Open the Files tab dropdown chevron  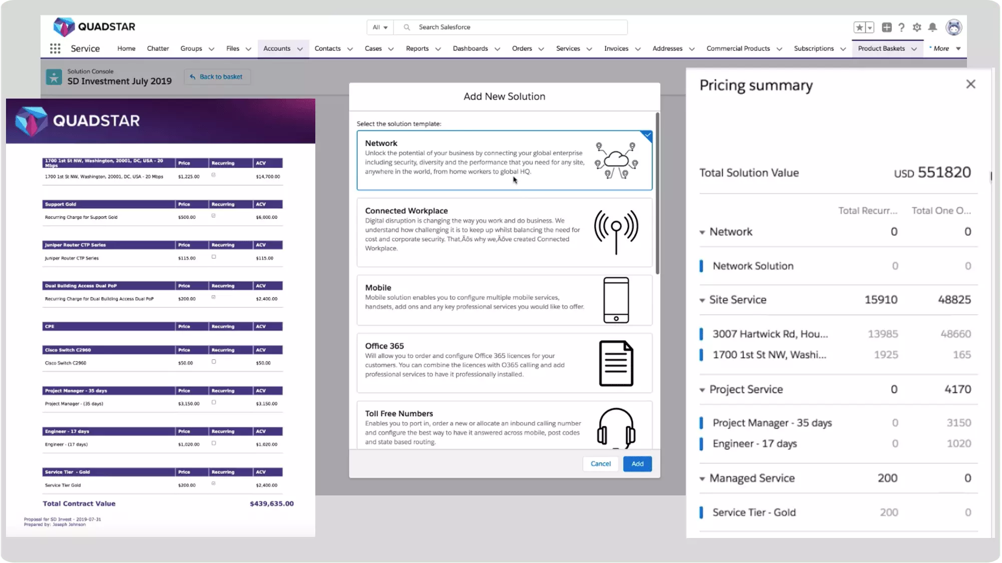click(248, 49)
